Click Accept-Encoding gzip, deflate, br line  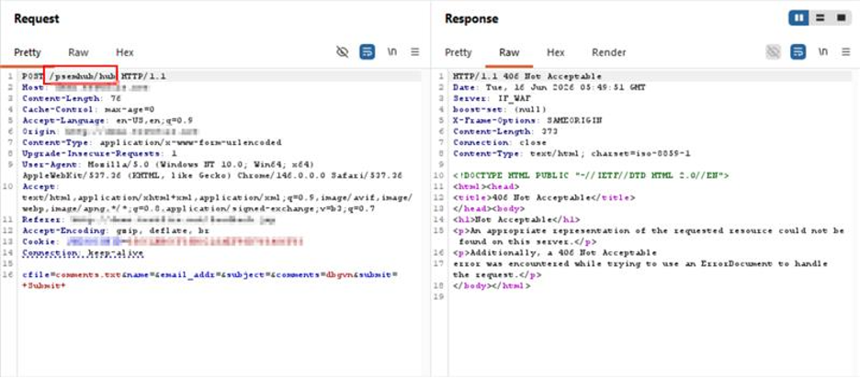(116, 230)
